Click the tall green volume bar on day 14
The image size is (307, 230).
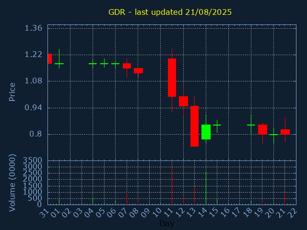point(206,188)
